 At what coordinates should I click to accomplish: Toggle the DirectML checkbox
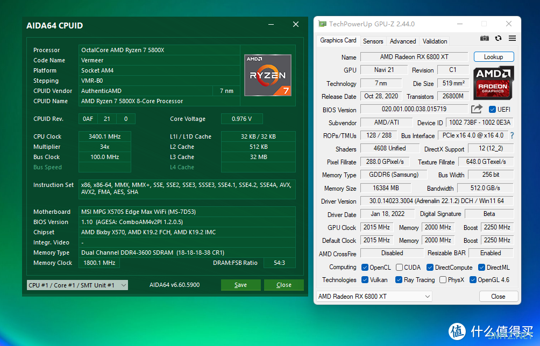(482, 267)
